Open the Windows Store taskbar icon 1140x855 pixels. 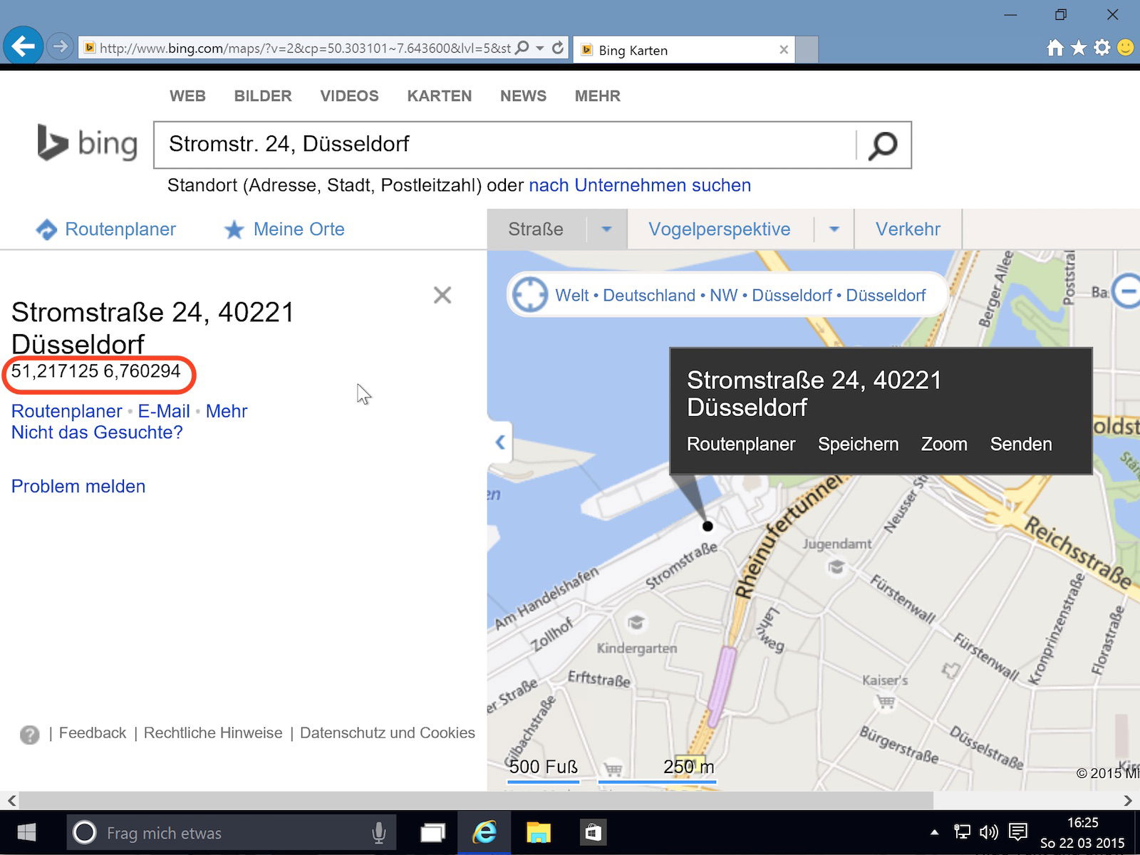pyautogui.click(x=593, y=833)
